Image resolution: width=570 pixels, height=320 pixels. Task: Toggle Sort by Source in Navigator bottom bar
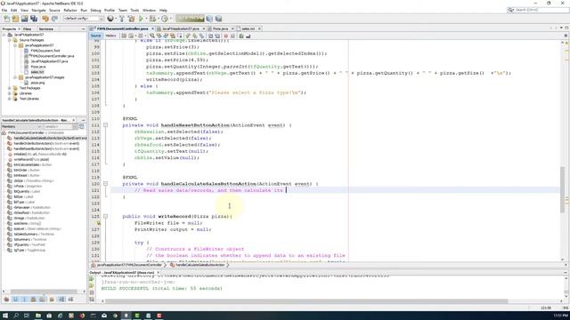click(70, 300)
